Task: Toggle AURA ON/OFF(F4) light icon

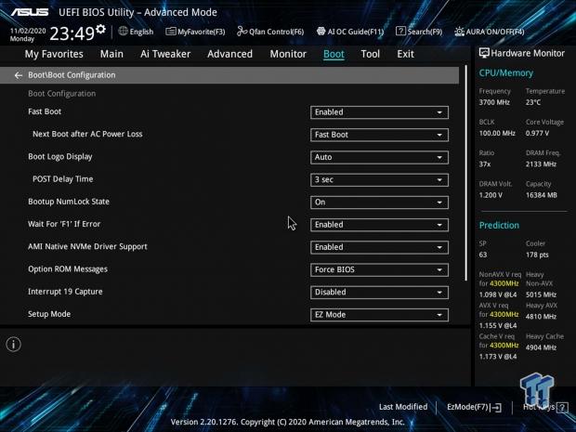Action: click(x=459, y=32)
